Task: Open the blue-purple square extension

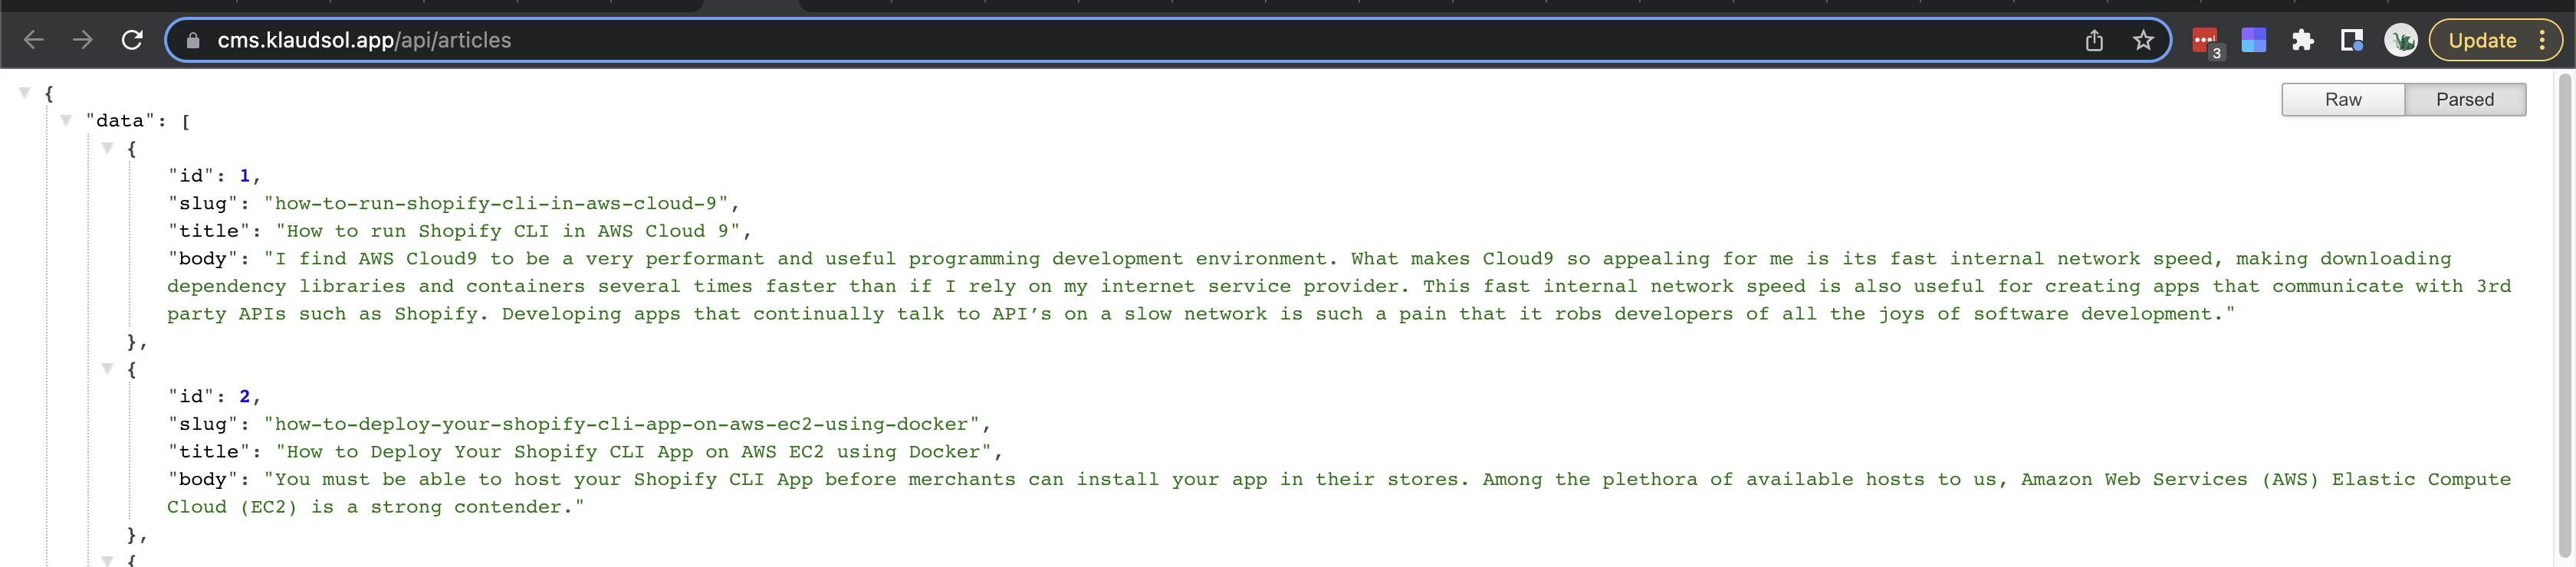Action: pyautogui.click(x=2254, y=40)
